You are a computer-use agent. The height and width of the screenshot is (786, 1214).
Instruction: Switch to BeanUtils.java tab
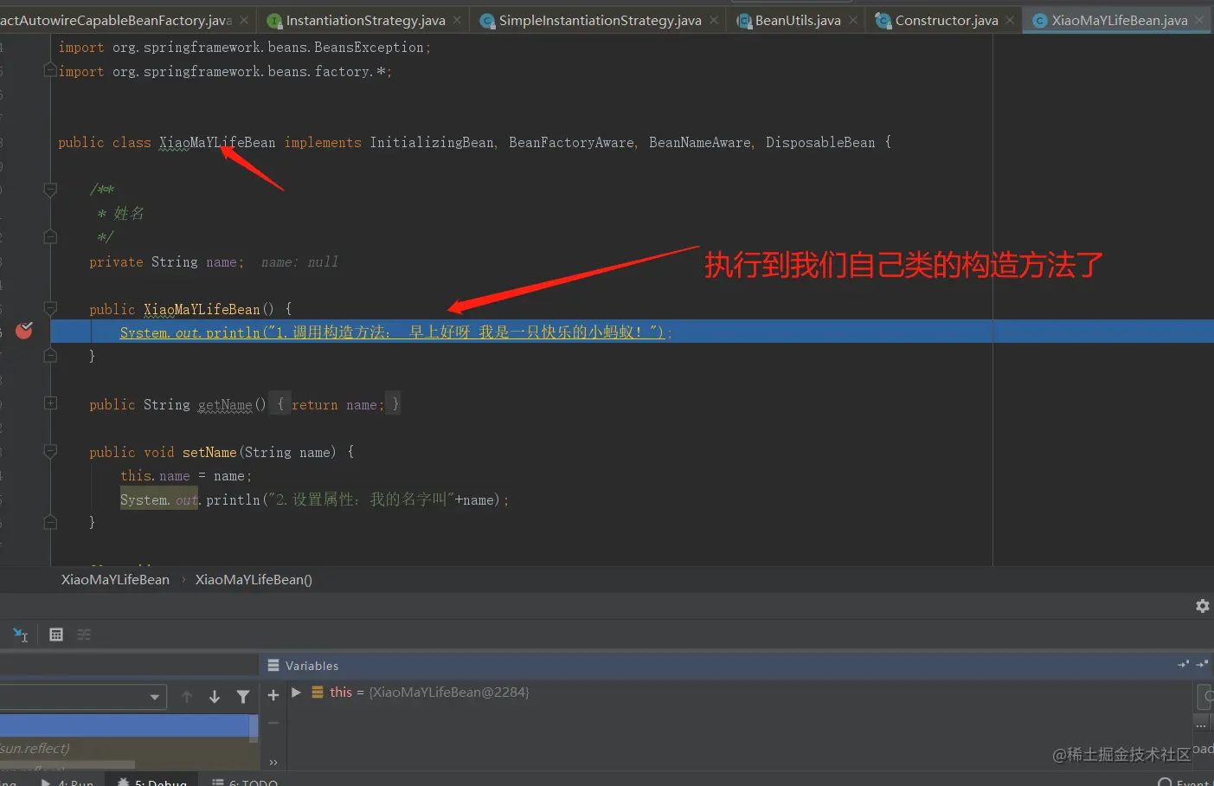click(797, 20)
